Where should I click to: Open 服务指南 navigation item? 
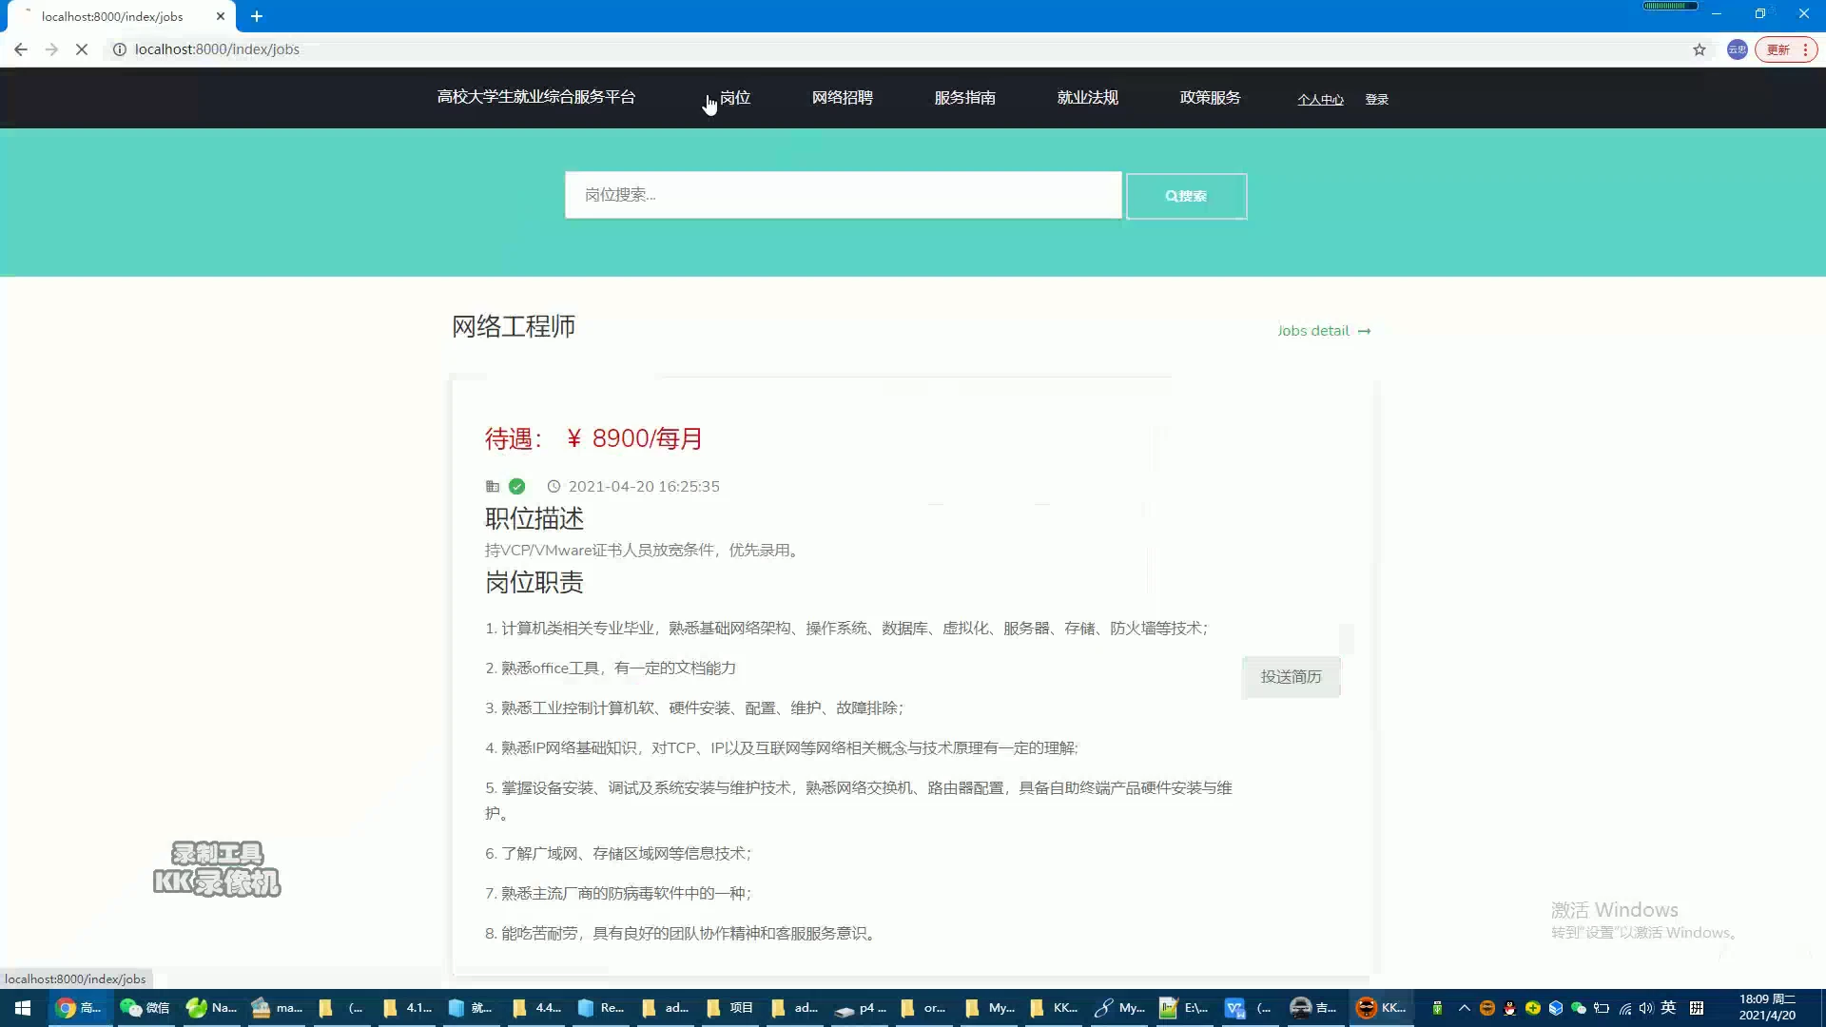[x=964, y=98]
